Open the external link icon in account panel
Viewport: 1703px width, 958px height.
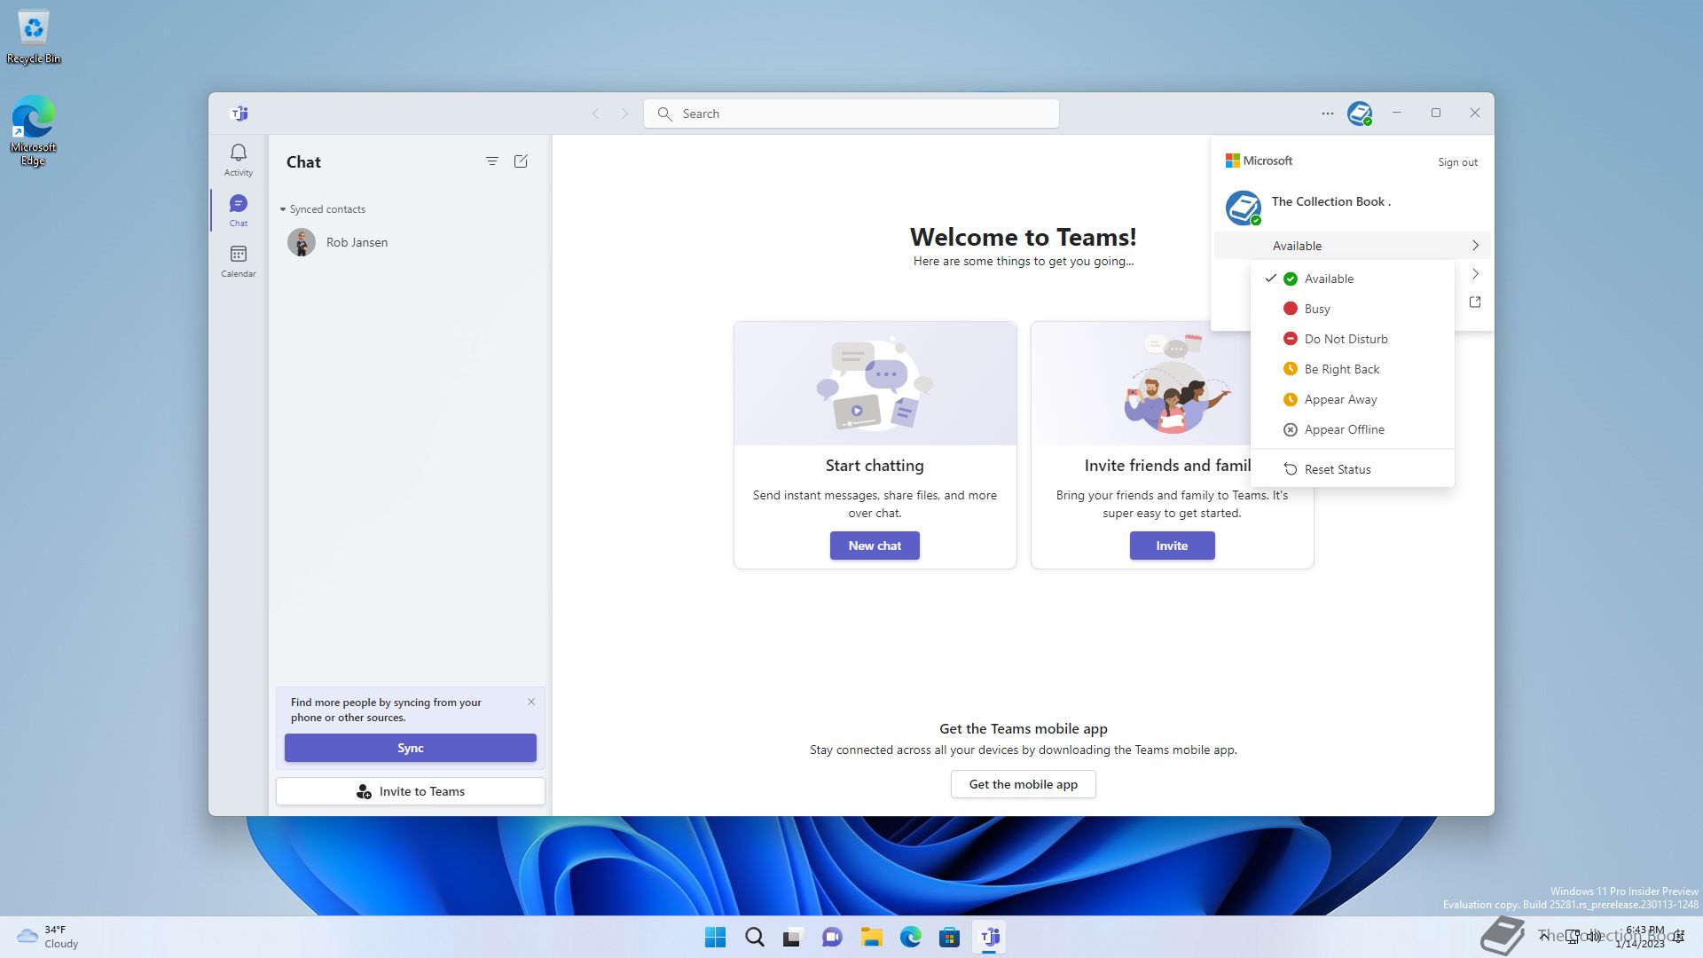(1475, 302)
